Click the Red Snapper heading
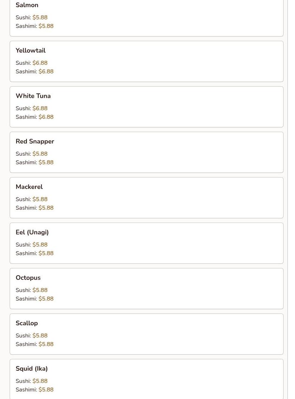 [x=35, y=141]
